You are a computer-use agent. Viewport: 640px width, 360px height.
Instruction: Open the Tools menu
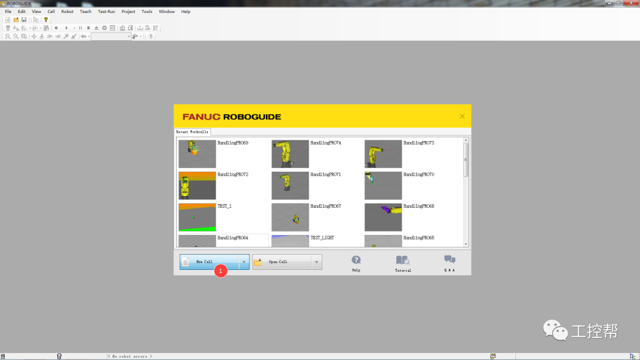147,11
